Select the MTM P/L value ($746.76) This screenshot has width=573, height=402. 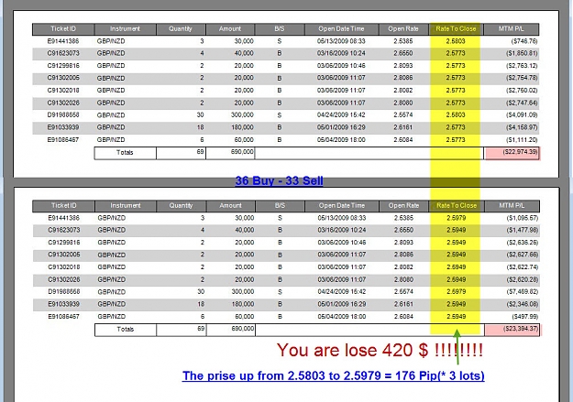[x=524, y=41]
